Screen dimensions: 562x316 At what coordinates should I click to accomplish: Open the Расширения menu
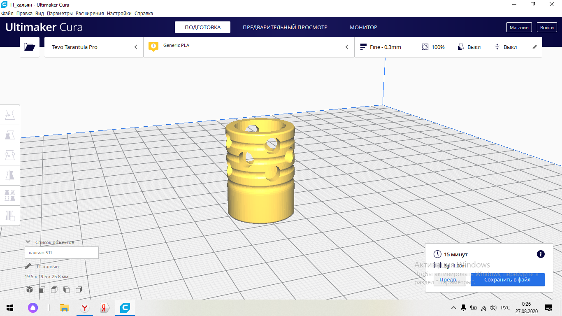tap(90, 14)
